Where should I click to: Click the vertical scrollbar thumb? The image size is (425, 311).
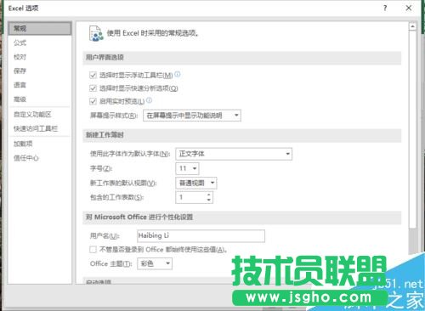412,129
